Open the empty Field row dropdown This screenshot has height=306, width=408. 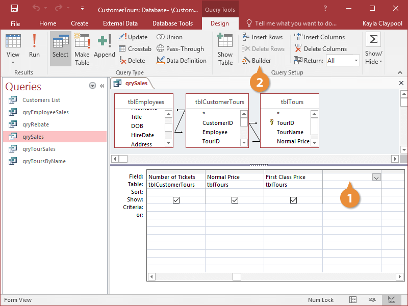[376, 176]
